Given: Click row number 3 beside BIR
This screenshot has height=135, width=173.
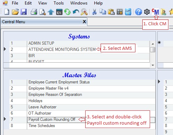Looking at the screenshot, I should [x=12, y=56].
